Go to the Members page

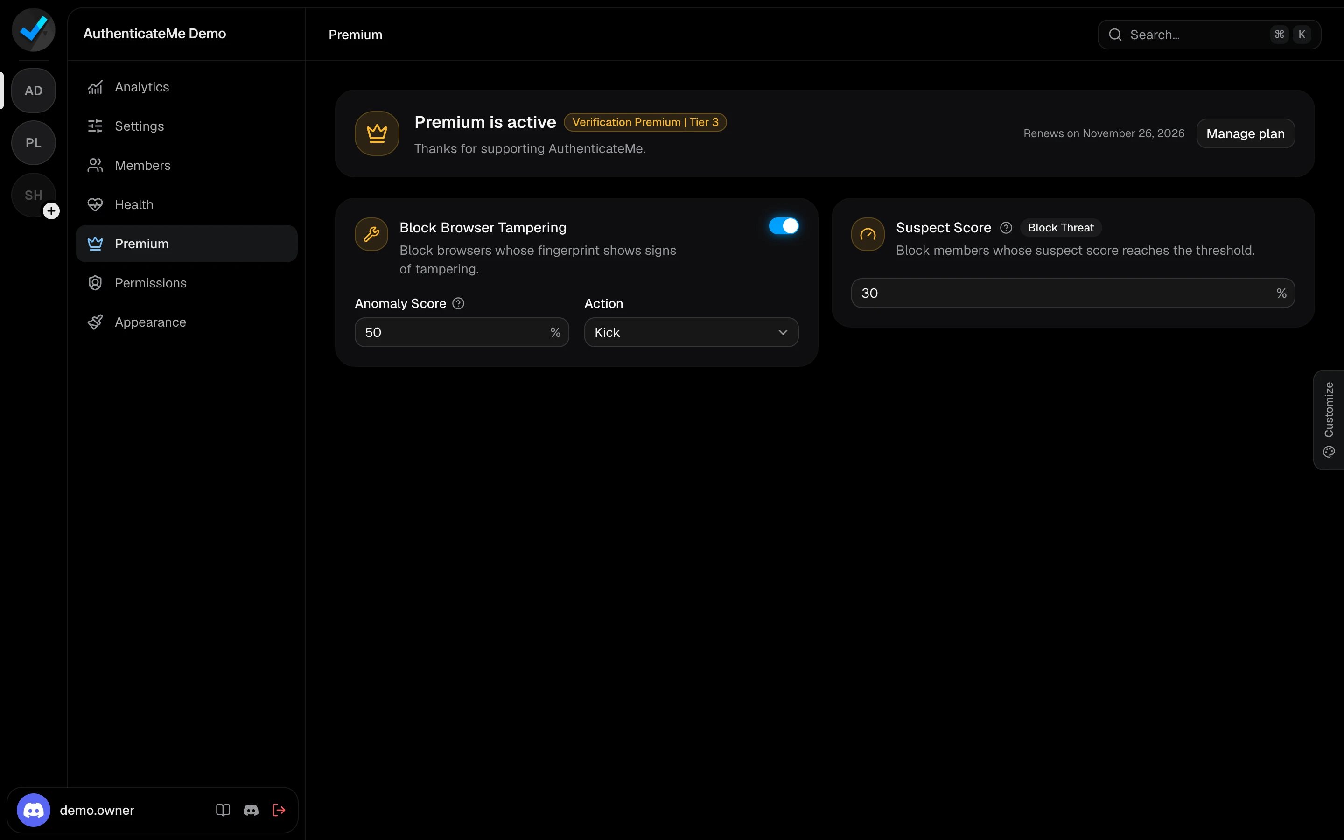tap(187, 166)
